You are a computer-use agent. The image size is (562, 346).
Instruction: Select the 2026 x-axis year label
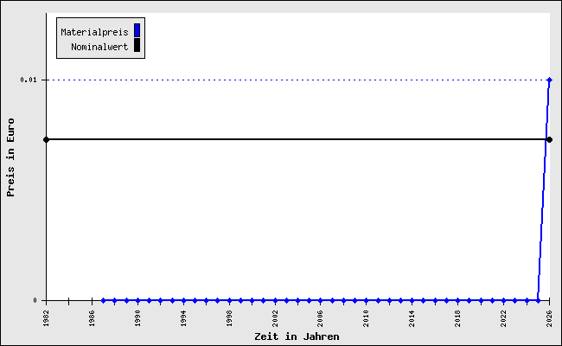(549, 317)
